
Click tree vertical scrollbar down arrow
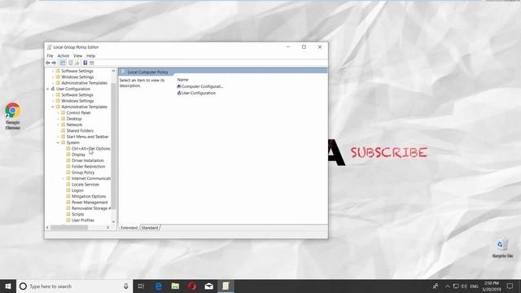coord(114,221)
